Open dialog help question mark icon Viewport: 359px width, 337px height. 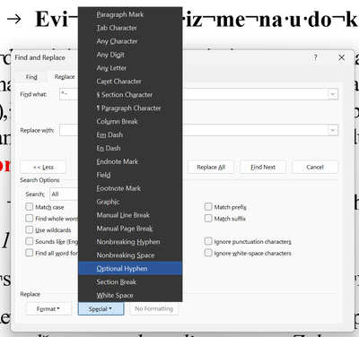coord(315,57)
